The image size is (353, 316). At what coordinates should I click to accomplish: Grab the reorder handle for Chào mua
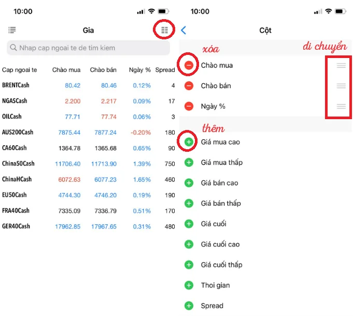point(341,65)
